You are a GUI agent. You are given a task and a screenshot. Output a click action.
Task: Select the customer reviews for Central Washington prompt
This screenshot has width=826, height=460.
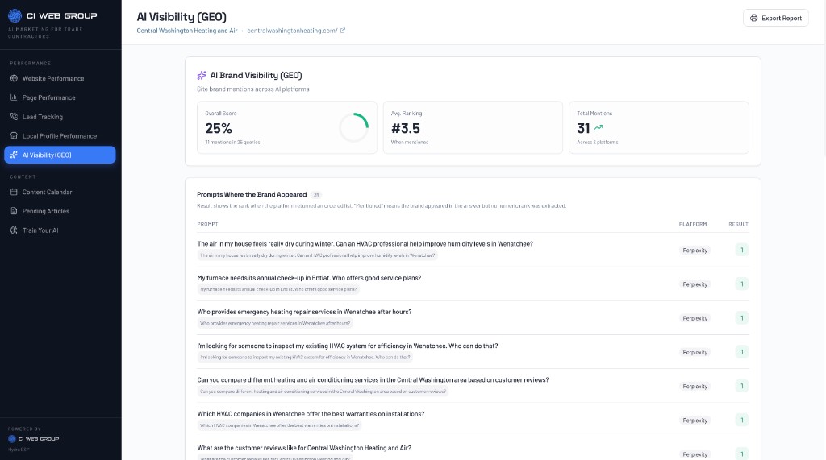coord(304,448)
